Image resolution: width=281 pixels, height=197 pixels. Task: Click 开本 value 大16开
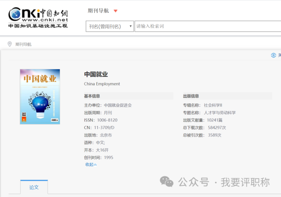102,150
